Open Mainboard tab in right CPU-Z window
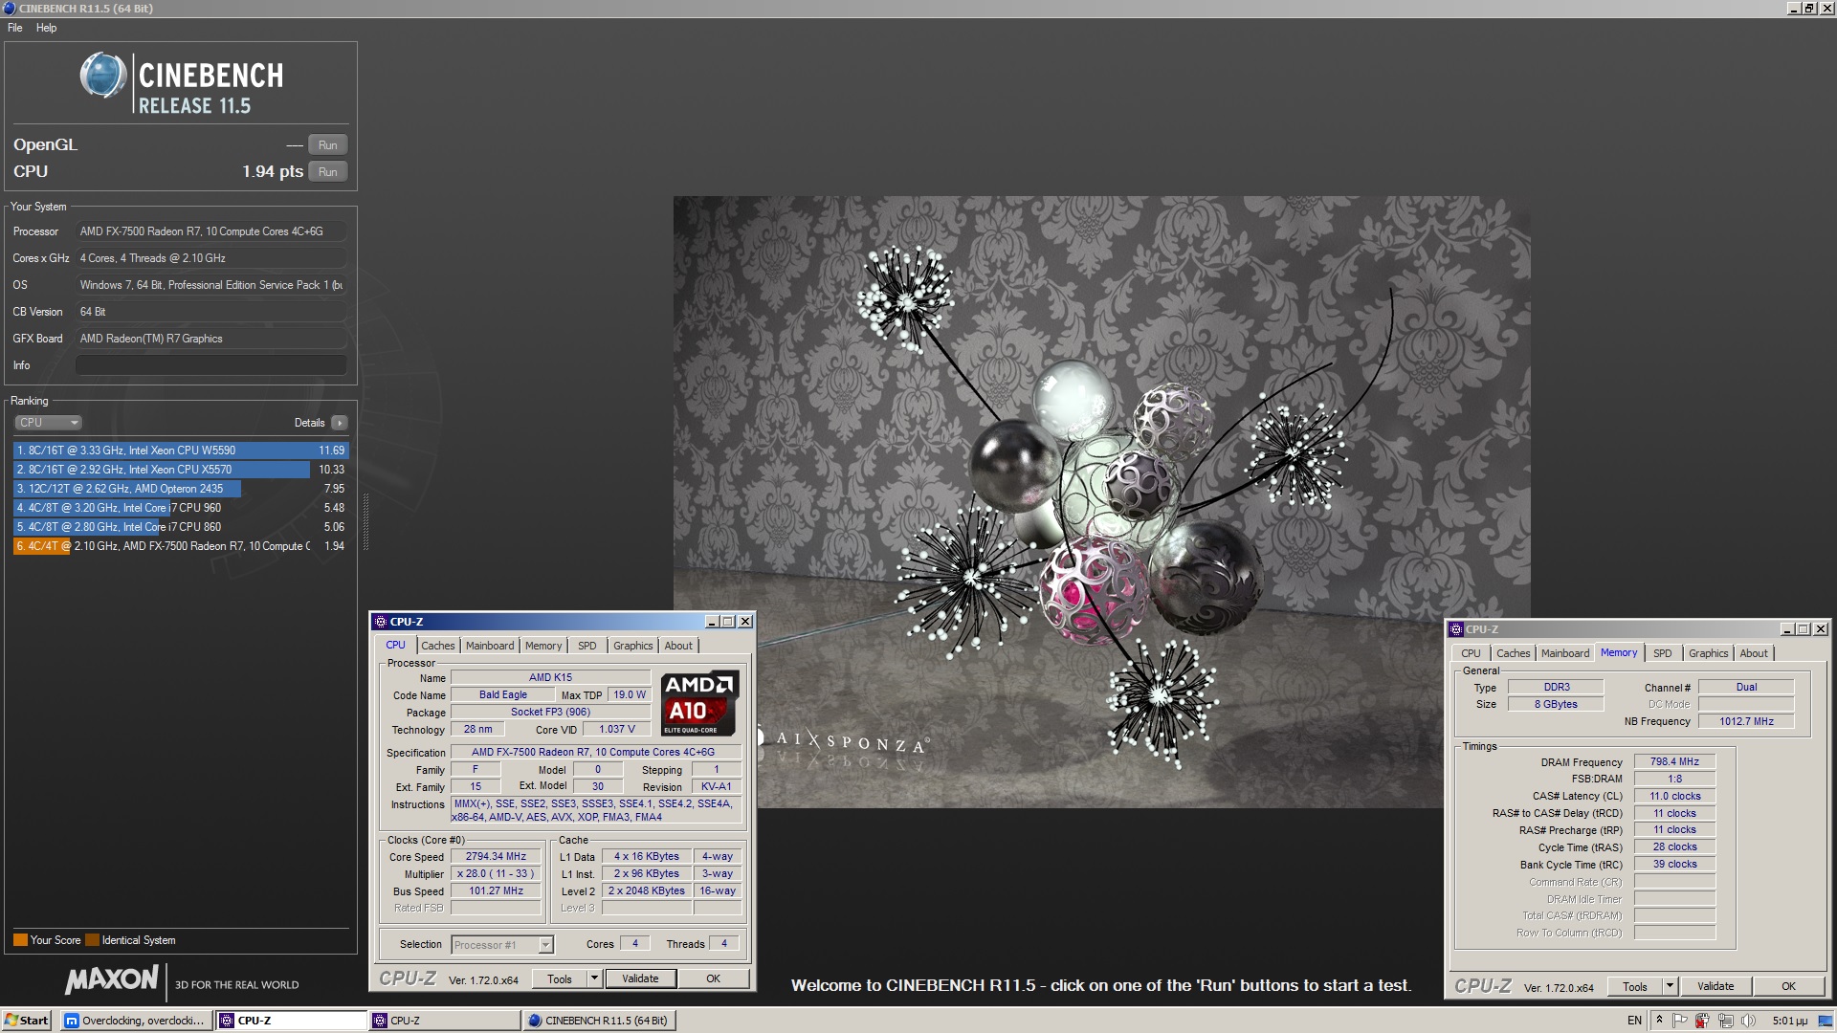 [1565, 653]
